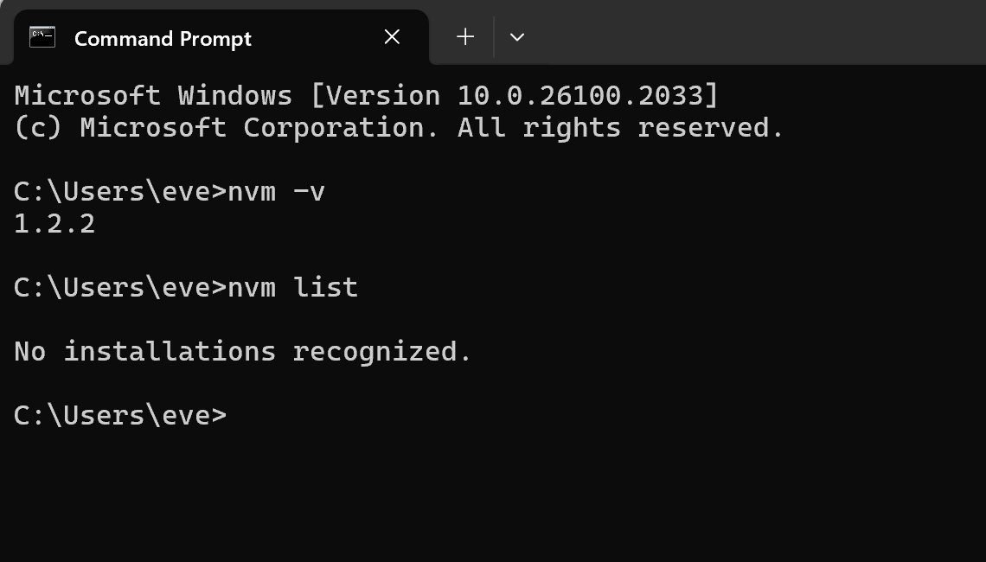Screen dimensions: 986x562
Task: Click the '1.2.2' version output
Action: click(54, 223)
